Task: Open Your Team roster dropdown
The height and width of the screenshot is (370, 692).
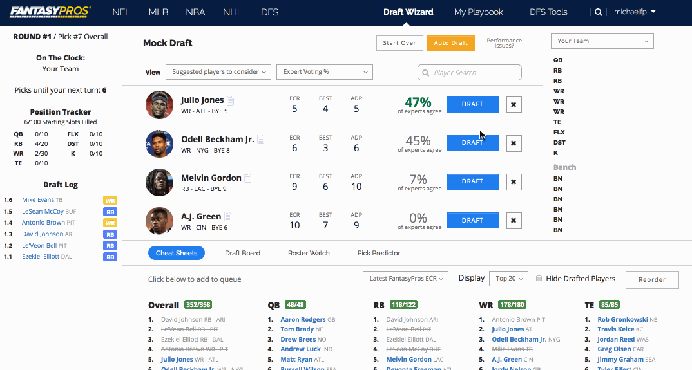Action: click(x=602, y=41)
